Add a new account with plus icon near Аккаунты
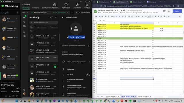 click(18, 13)
